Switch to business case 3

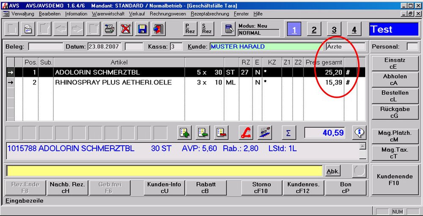tap(334, 30)
